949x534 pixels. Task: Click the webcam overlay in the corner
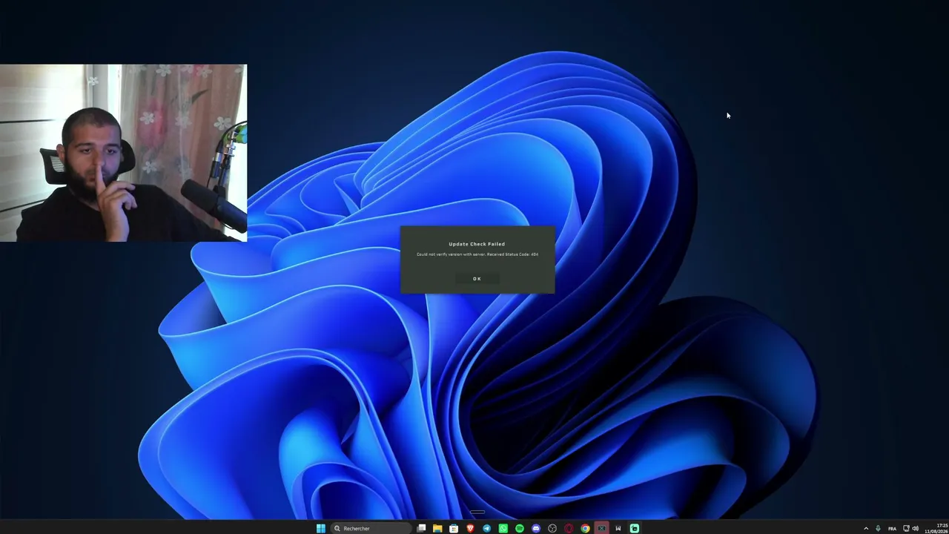[x=123, y=153]
